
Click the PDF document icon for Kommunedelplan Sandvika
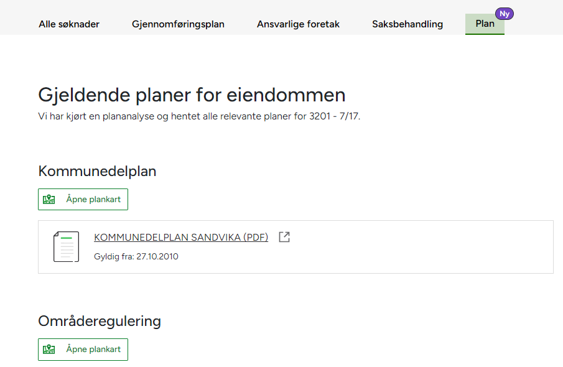(67, 246)
